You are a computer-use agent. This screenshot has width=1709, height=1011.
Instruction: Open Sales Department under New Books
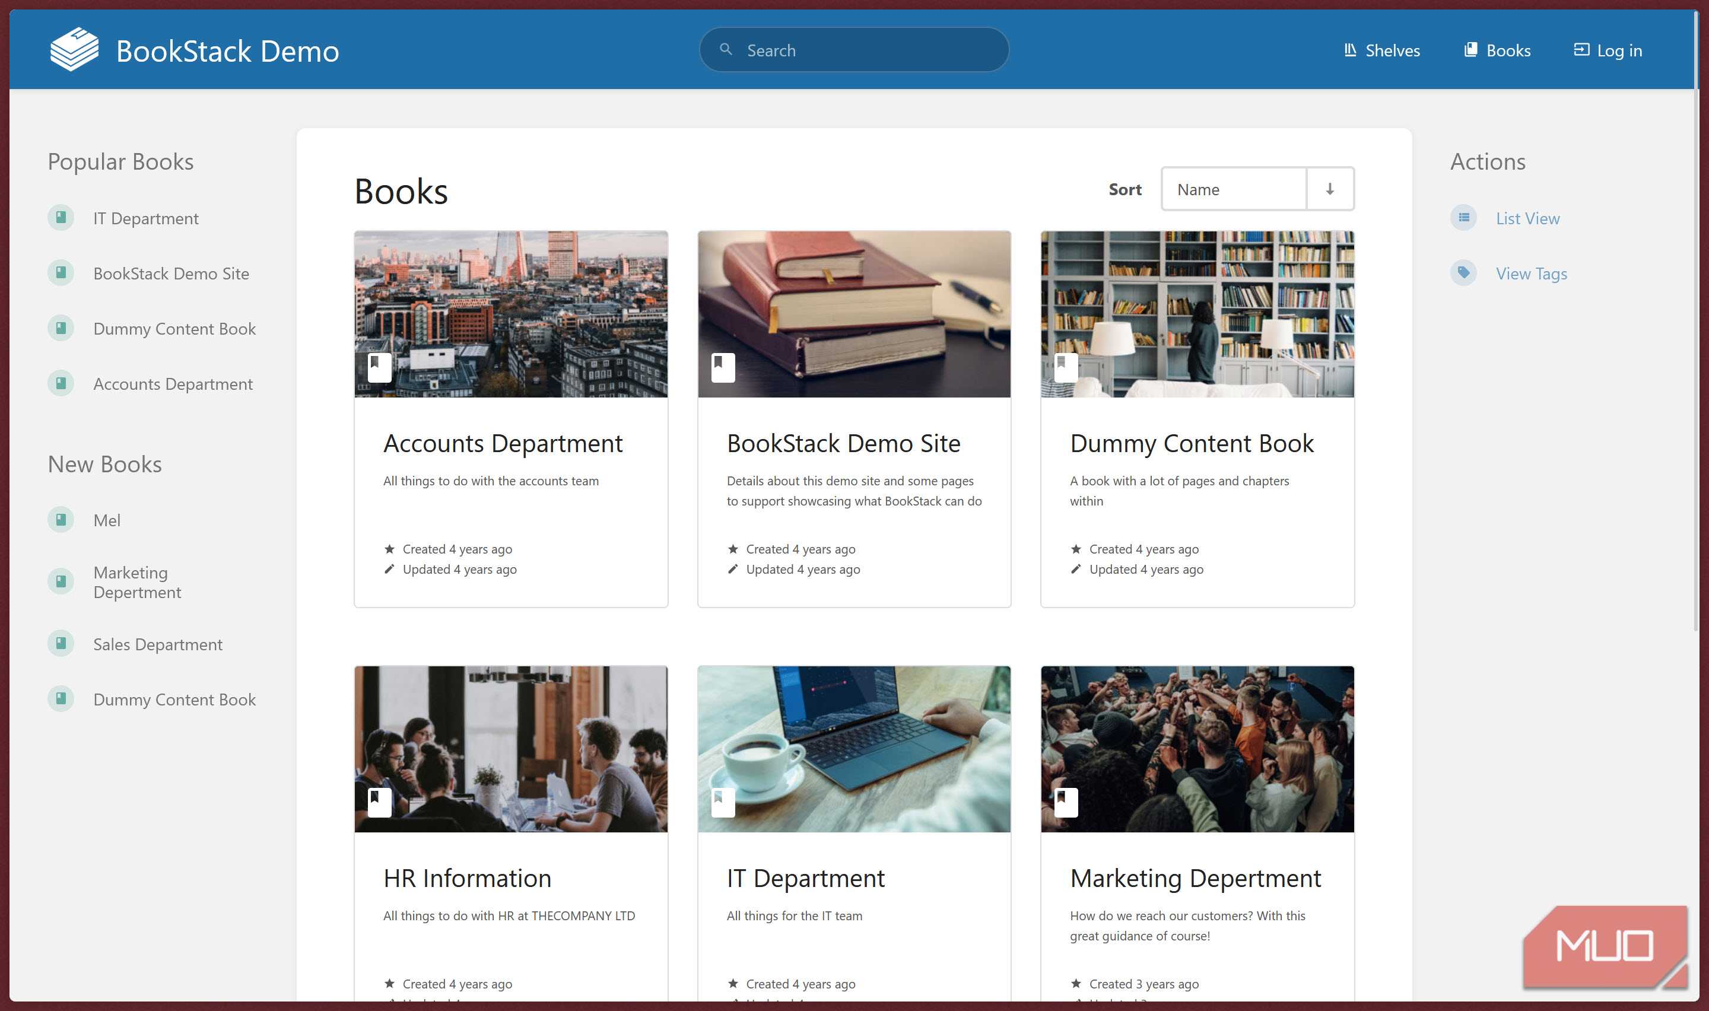(158, 644)
